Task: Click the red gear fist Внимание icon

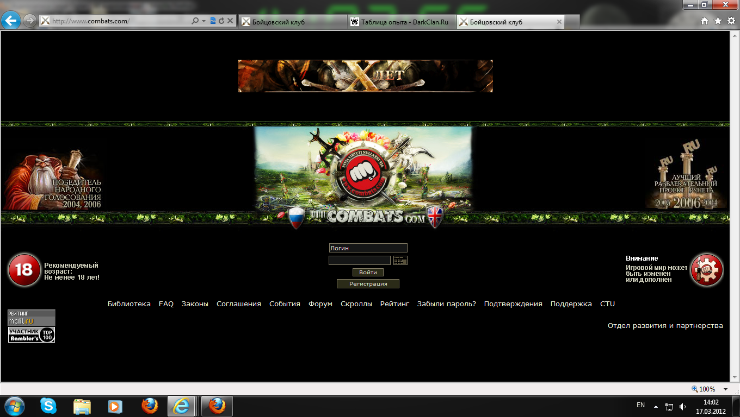Action: coord(706,269)
